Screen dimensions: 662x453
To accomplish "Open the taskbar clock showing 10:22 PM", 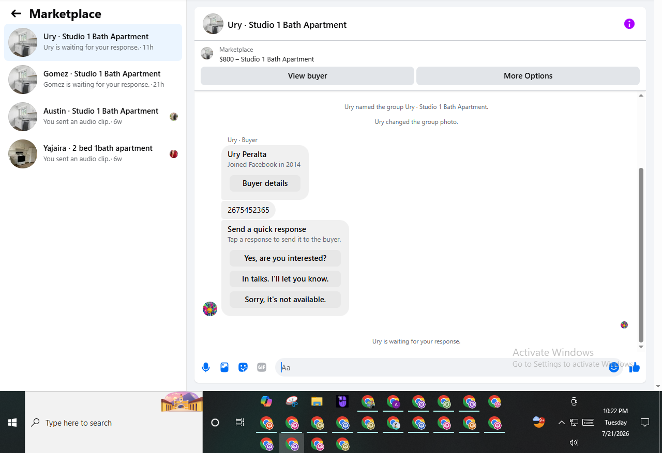I will point(615,423).
